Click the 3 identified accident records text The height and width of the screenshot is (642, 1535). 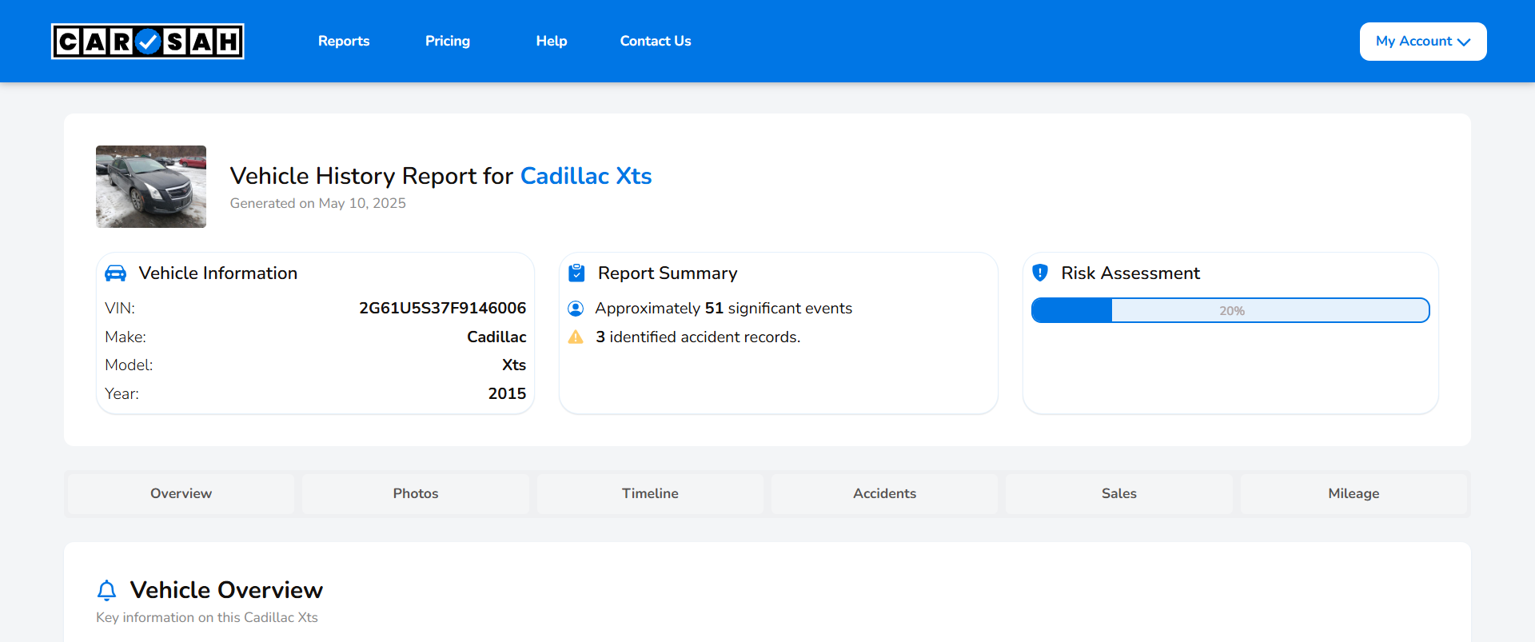click(x=698, y=337)
